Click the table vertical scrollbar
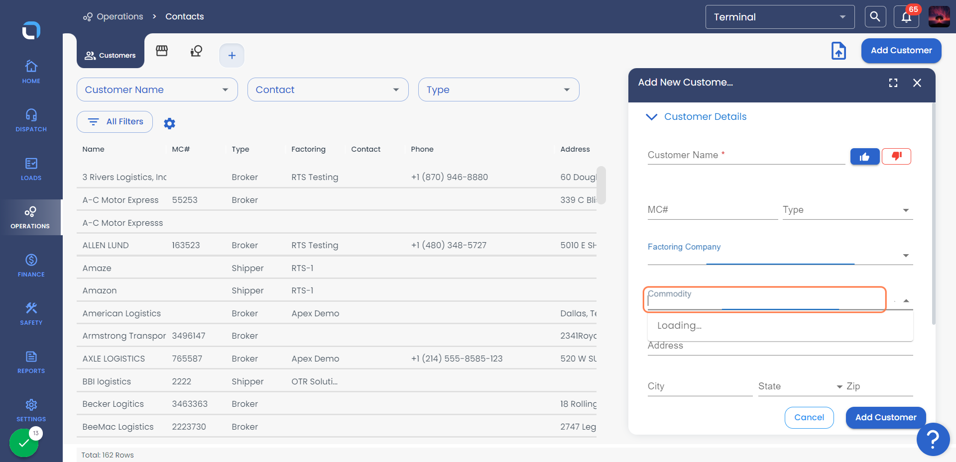 point(601,185)
